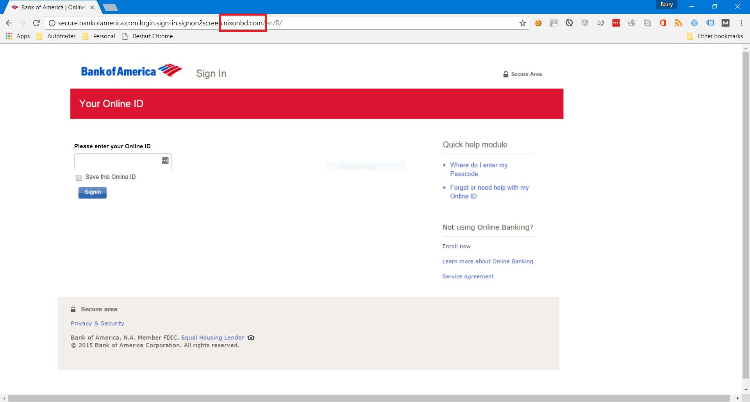
Task: Click the blue command-key extension icon
Action: tap(694, 23)
